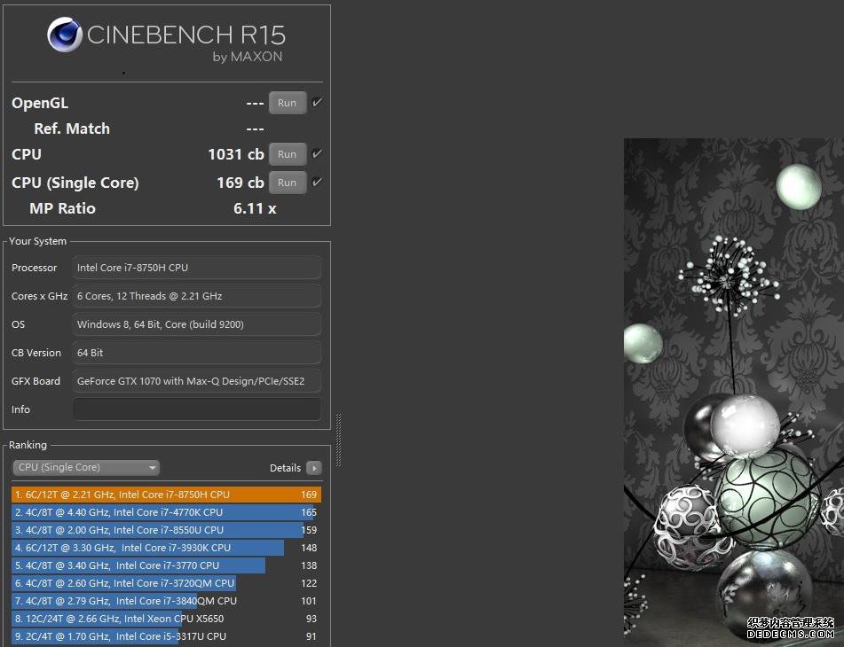Click the Processor field Intel Core i7-8750H
The width and height of the screenshot is (844, 647).
tap(197, 268)
